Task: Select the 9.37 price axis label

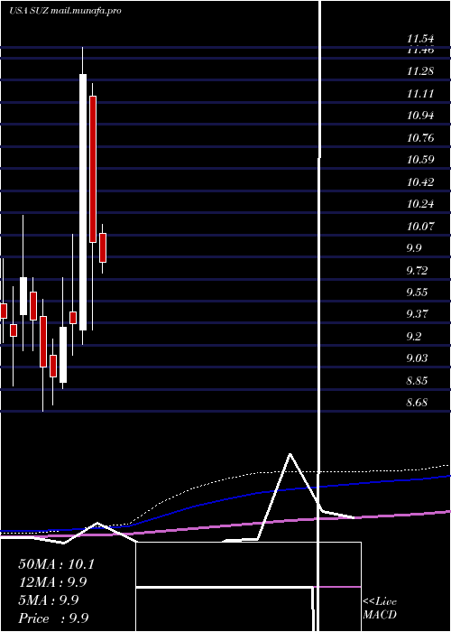Action: [x=417, y=313]
